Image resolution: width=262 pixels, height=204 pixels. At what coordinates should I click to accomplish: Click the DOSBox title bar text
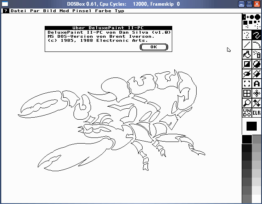(x=123, y=4)
